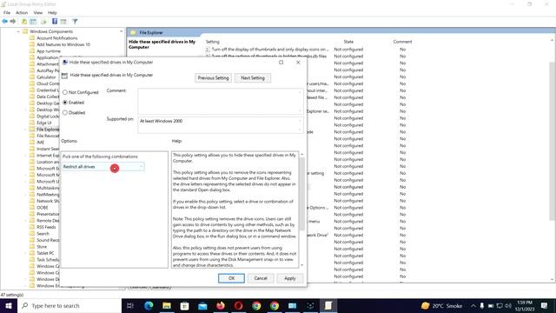Click the Forward arrow toolbar icon
This screenshot has height=313, width=556.
click(13, 21)
